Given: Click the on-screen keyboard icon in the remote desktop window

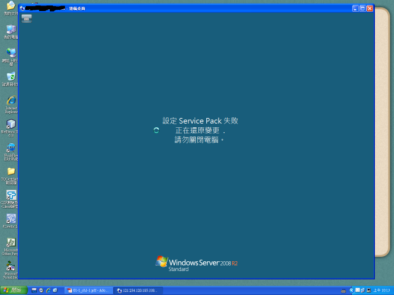Looking at the screenshot, I should click(x=26, y=18).
